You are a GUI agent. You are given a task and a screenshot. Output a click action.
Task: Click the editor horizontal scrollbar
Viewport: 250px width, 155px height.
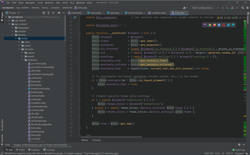coord(111,137)
